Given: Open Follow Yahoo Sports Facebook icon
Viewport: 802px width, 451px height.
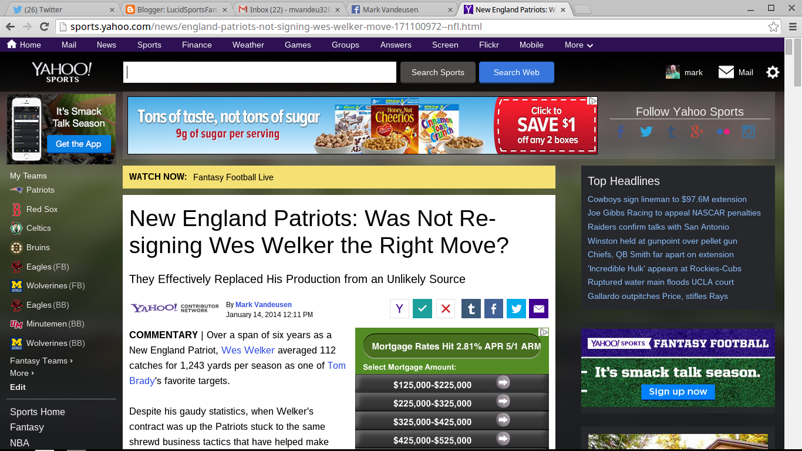Looking at the screenshot, I should [x=621, y=132].
